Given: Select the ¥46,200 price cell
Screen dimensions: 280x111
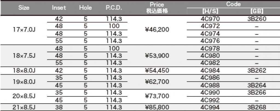Looking at the screenshot, I should (x=157, y=30).
